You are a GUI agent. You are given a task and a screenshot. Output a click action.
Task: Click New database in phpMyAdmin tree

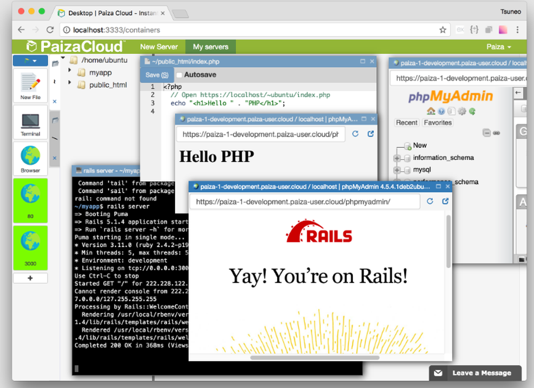tap(420, 145)
